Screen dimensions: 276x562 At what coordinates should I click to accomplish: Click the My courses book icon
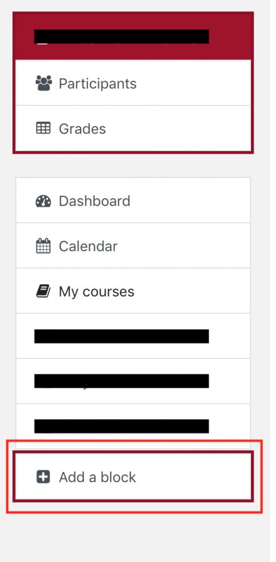(x=43, y=292)
